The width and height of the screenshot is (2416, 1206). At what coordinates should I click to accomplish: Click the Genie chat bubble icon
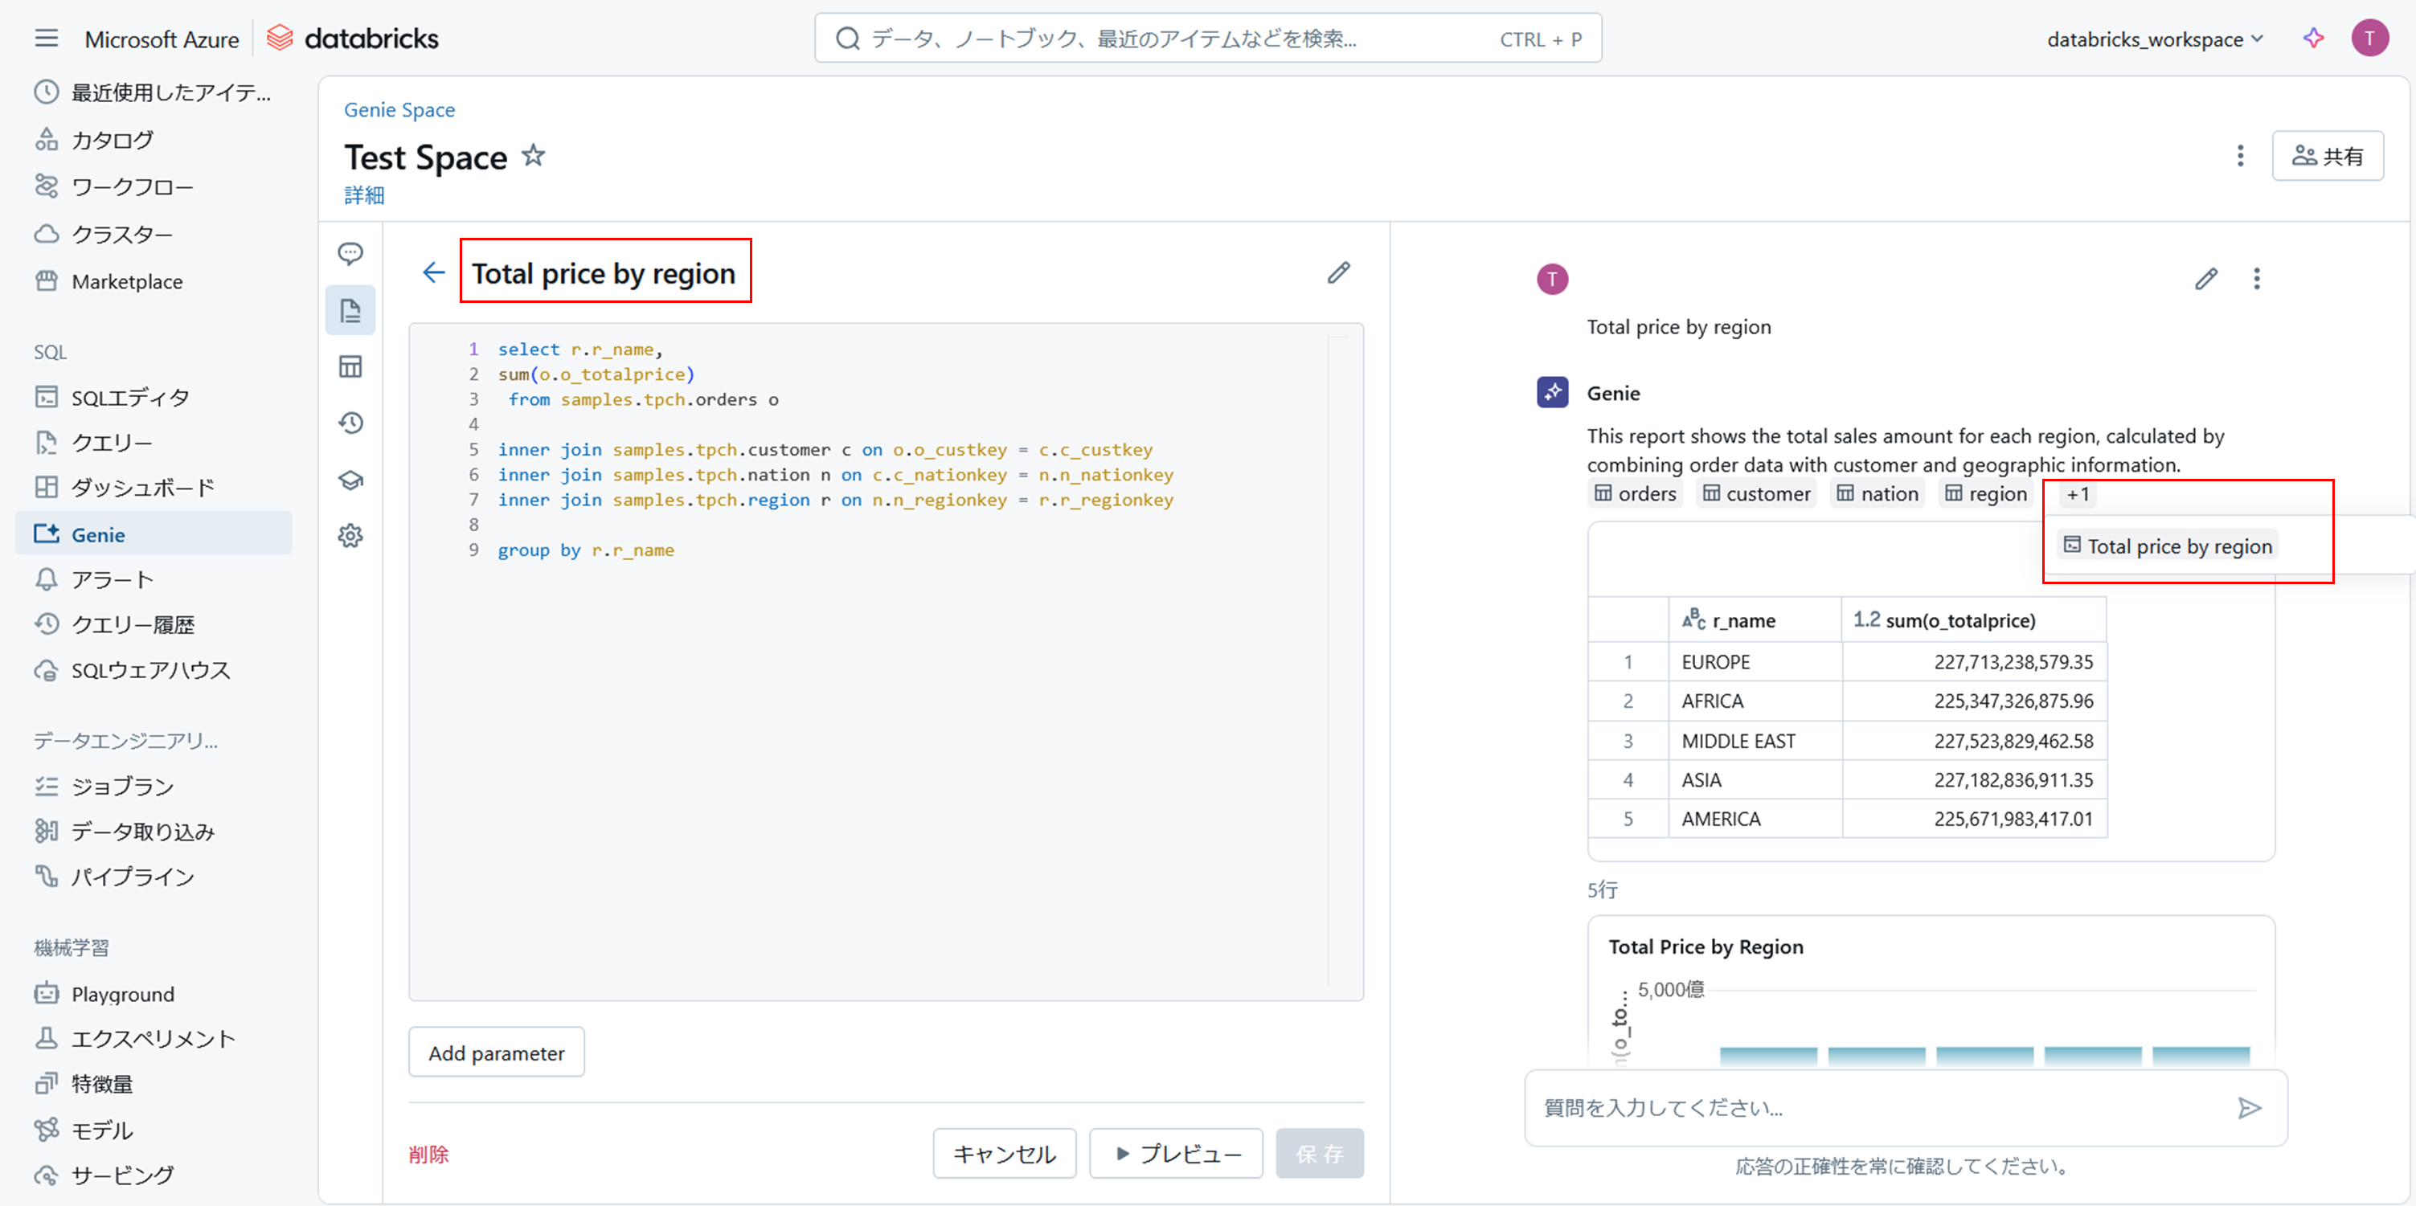tap(350, 253)
